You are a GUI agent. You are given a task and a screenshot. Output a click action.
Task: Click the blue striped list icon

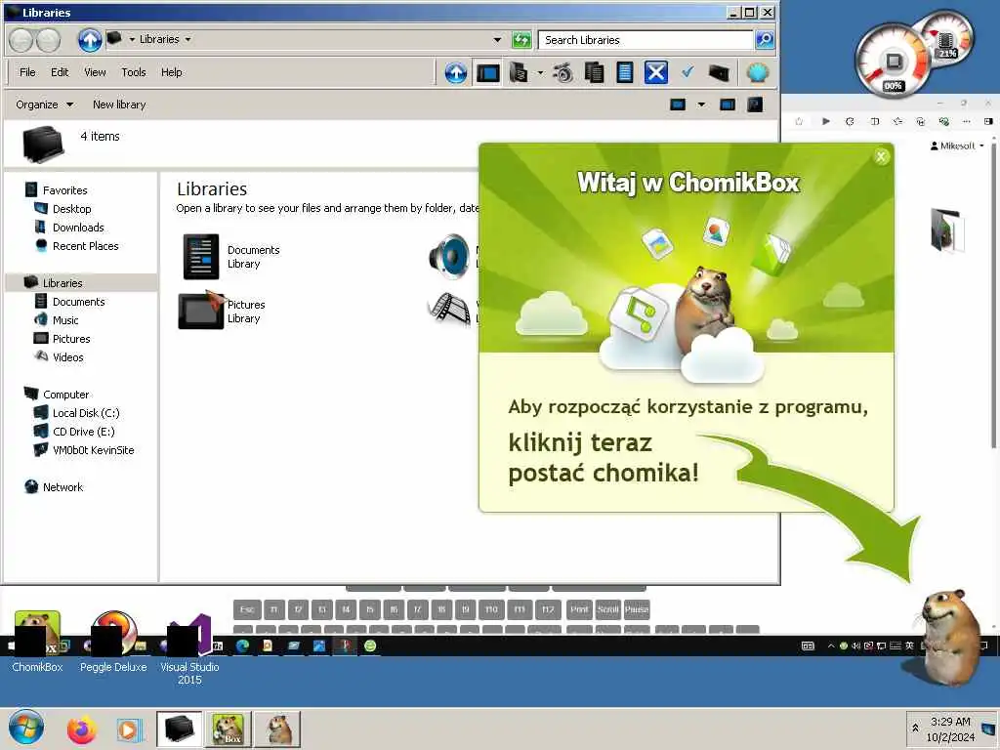pos(625,72)
